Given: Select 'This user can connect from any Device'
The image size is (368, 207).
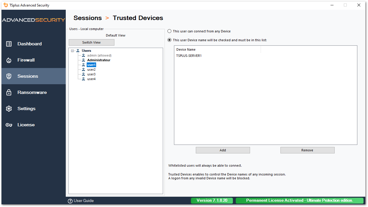Looking at the screenshot, I should click(x=170, y=31).
